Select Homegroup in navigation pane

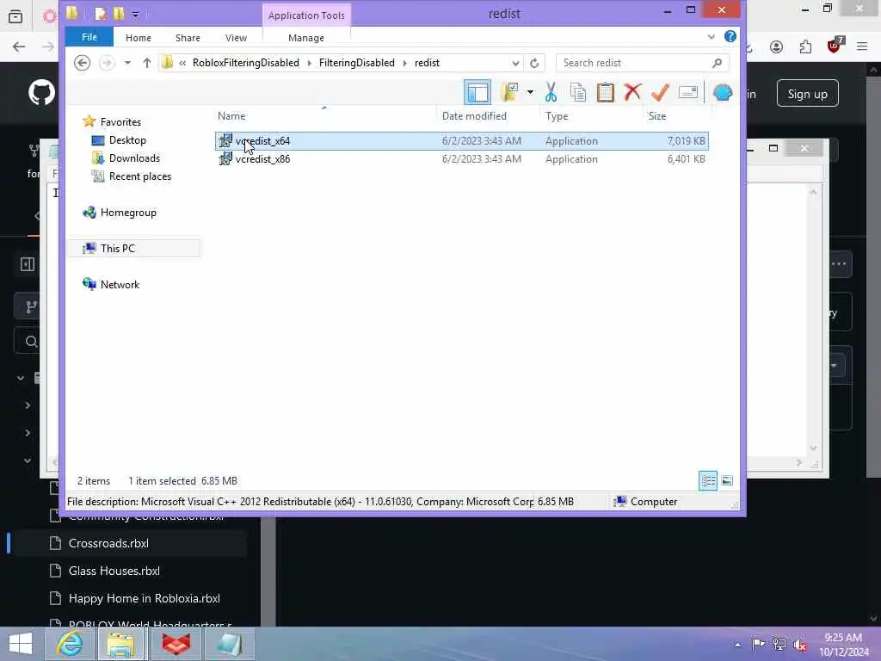(x=128, y=213)
